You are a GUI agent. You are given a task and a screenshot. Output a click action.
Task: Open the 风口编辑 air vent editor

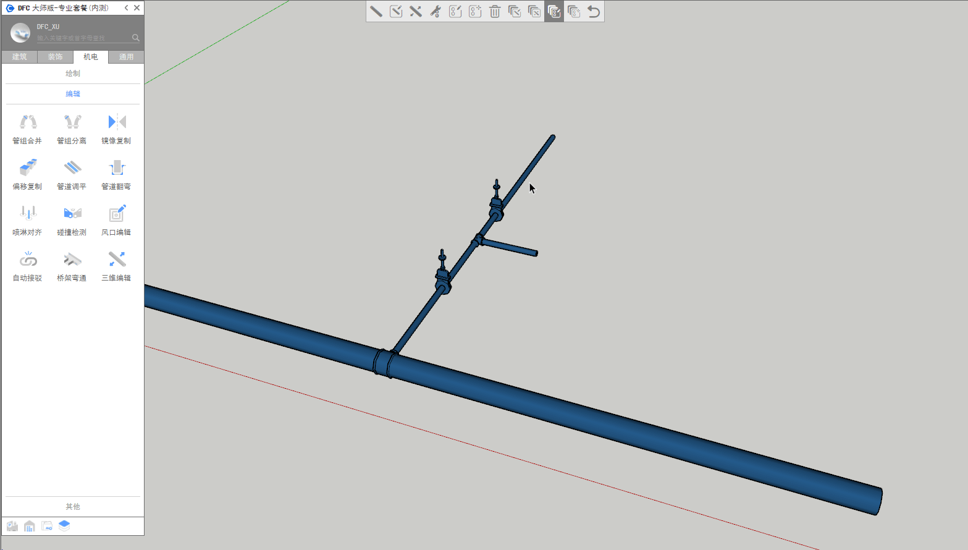click(117, 220)
